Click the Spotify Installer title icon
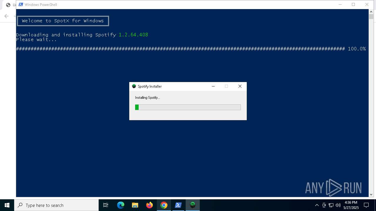 click(x=134, y=86)
